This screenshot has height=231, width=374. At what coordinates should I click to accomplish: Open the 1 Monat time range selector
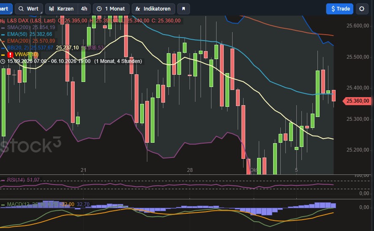click(111, 9)
